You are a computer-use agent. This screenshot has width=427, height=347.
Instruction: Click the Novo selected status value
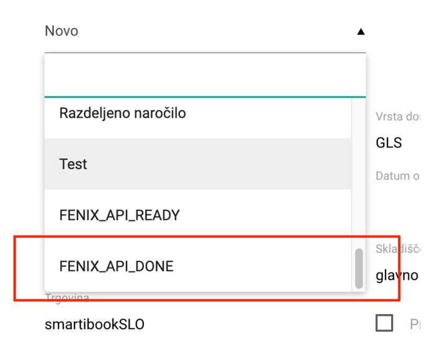(61, 31)
